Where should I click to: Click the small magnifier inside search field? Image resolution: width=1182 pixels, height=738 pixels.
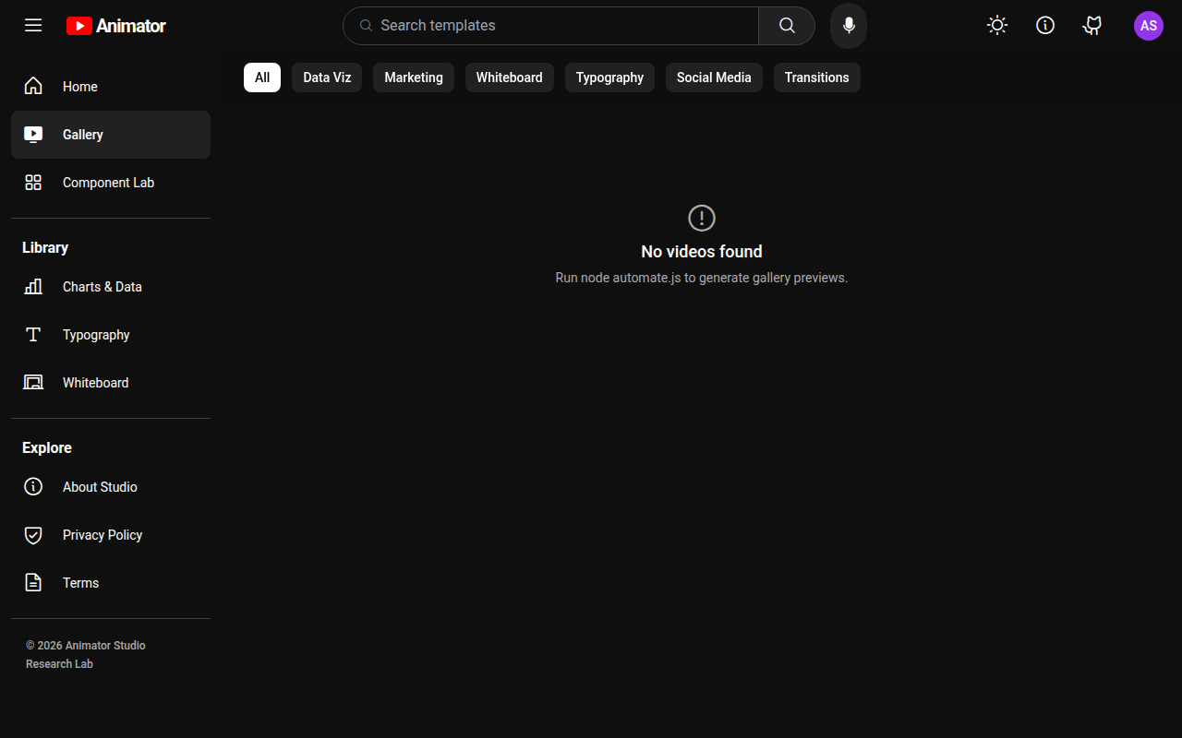pos(366,26)
